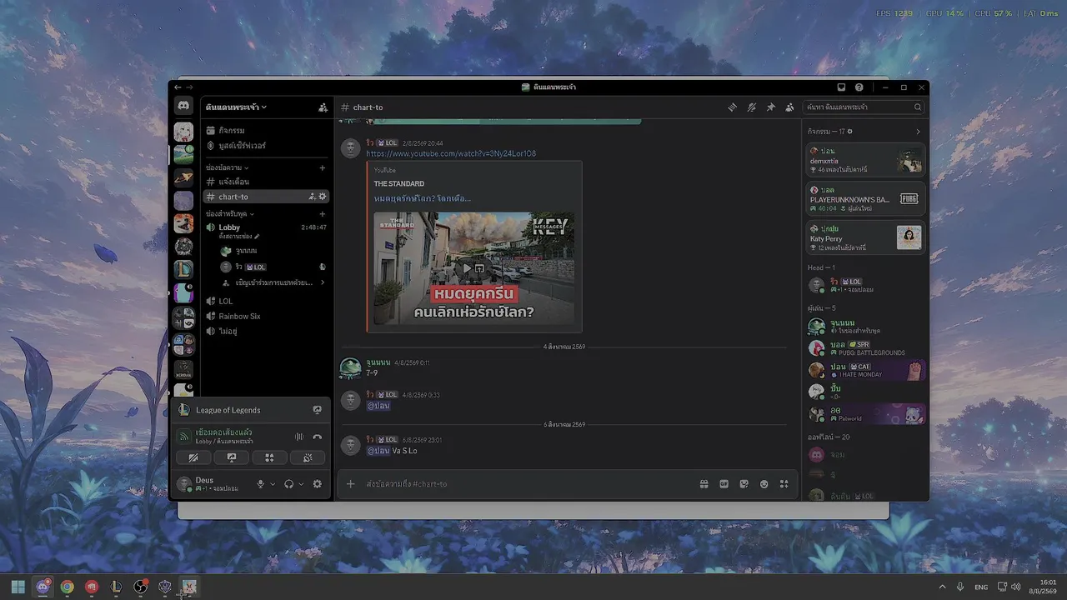Open Google Chrome from the taskbar

(x=67, y=587)
